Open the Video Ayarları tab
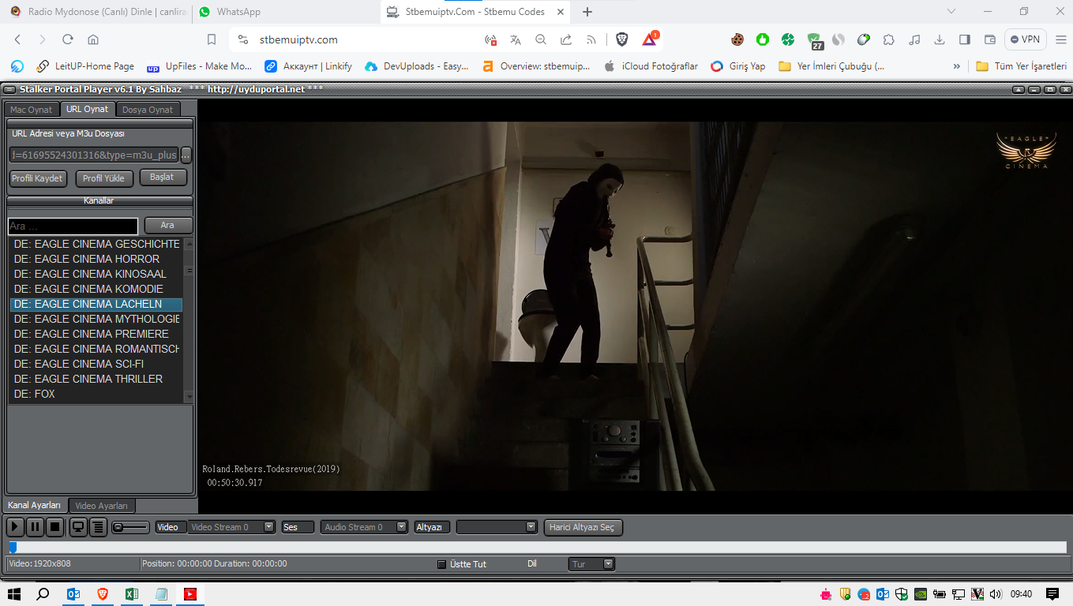 click(x=101, y=506)
